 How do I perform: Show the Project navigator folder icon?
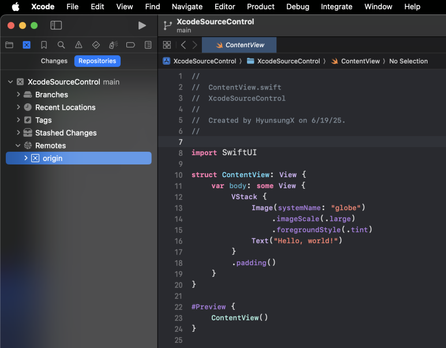[9, 45]
